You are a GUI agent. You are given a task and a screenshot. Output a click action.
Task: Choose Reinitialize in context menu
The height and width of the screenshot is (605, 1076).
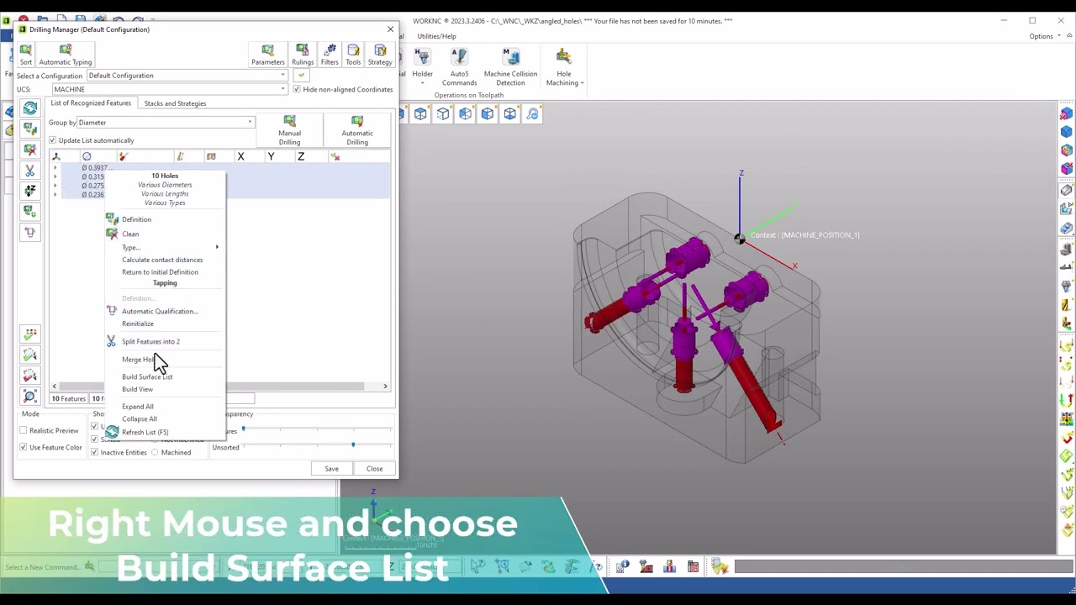[138, 324]
